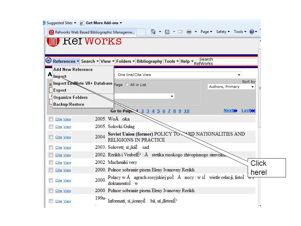Check the box for Rerikh i Vrubel row
The width and height of the screenshot is (301, 226).
tap(51, 155)
